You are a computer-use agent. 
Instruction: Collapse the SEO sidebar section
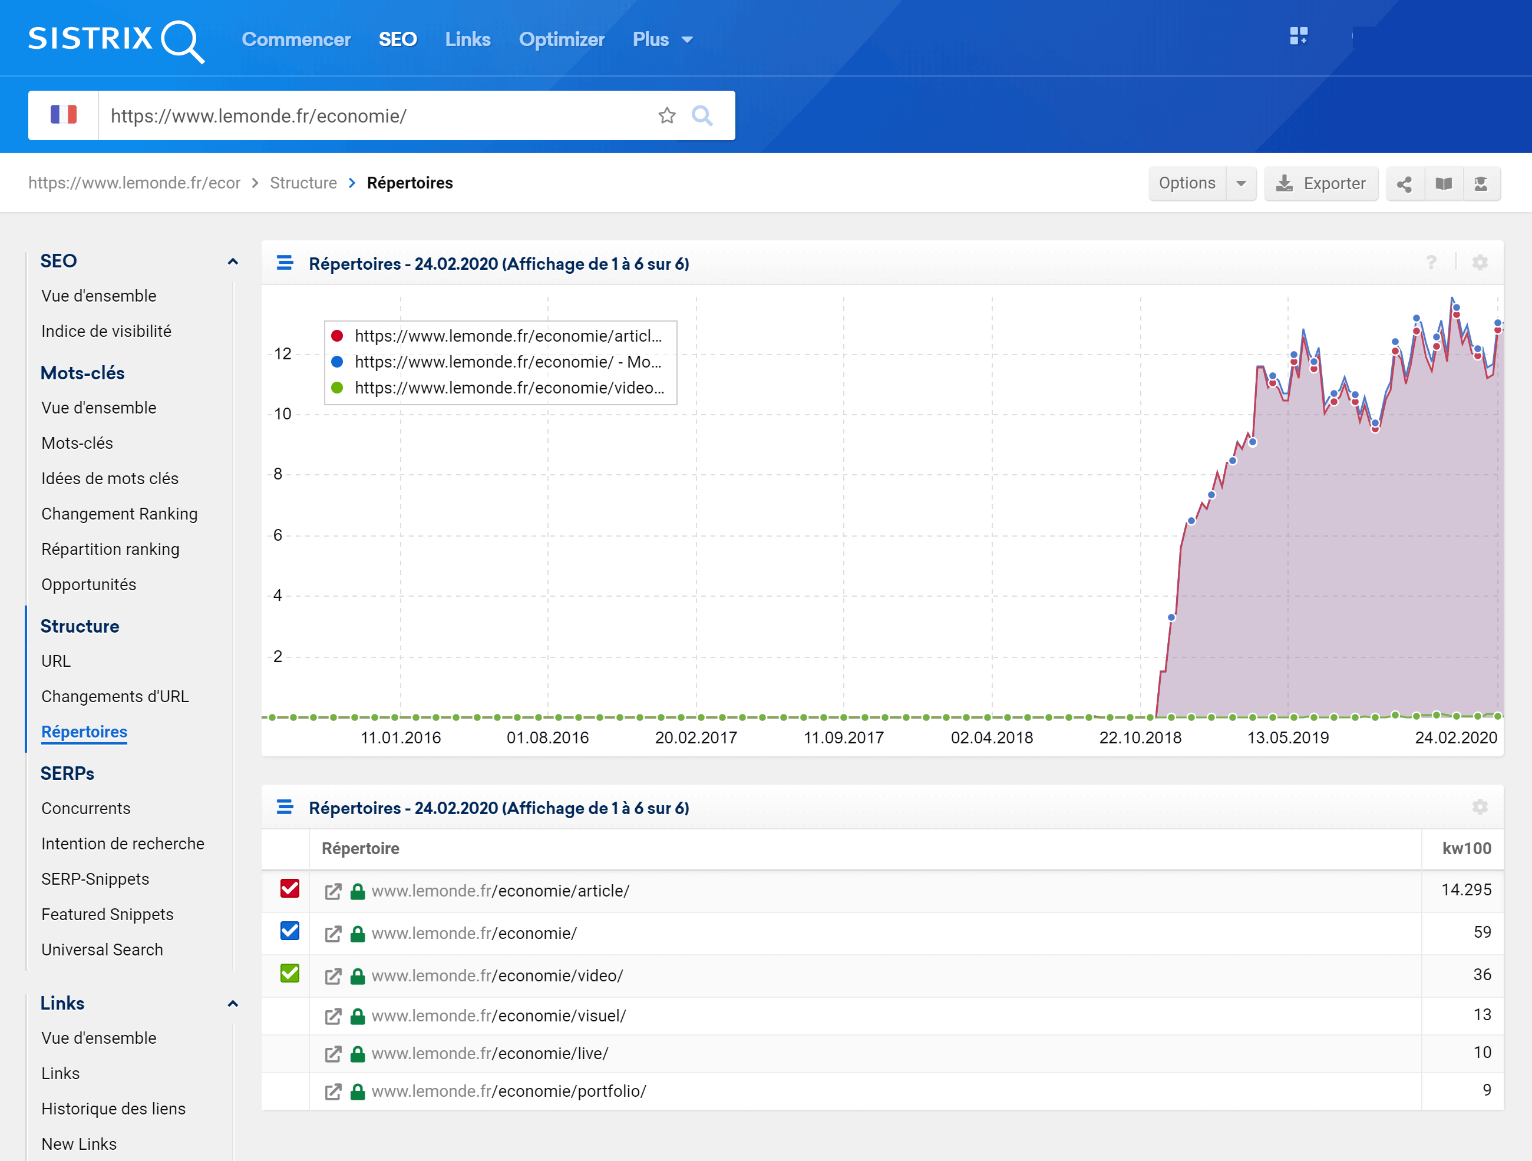233,262
